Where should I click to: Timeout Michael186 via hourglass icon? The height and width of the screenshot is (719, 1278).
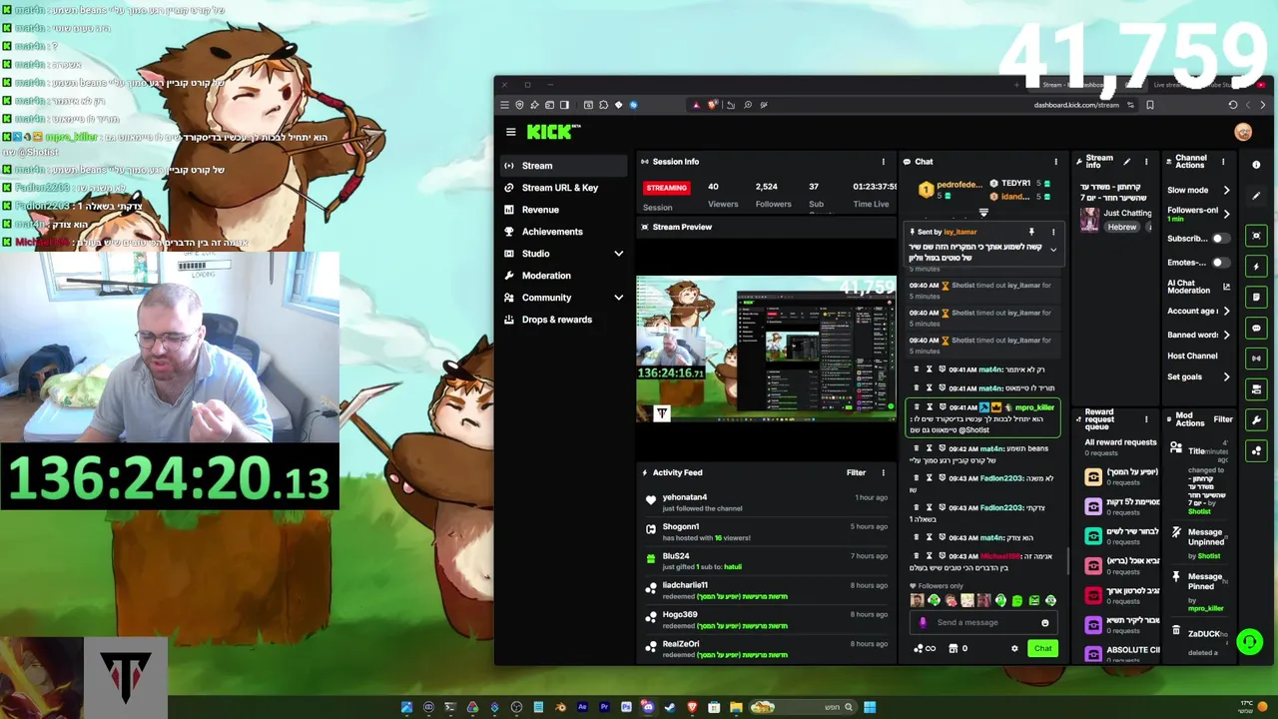click(x=929, y=556)
